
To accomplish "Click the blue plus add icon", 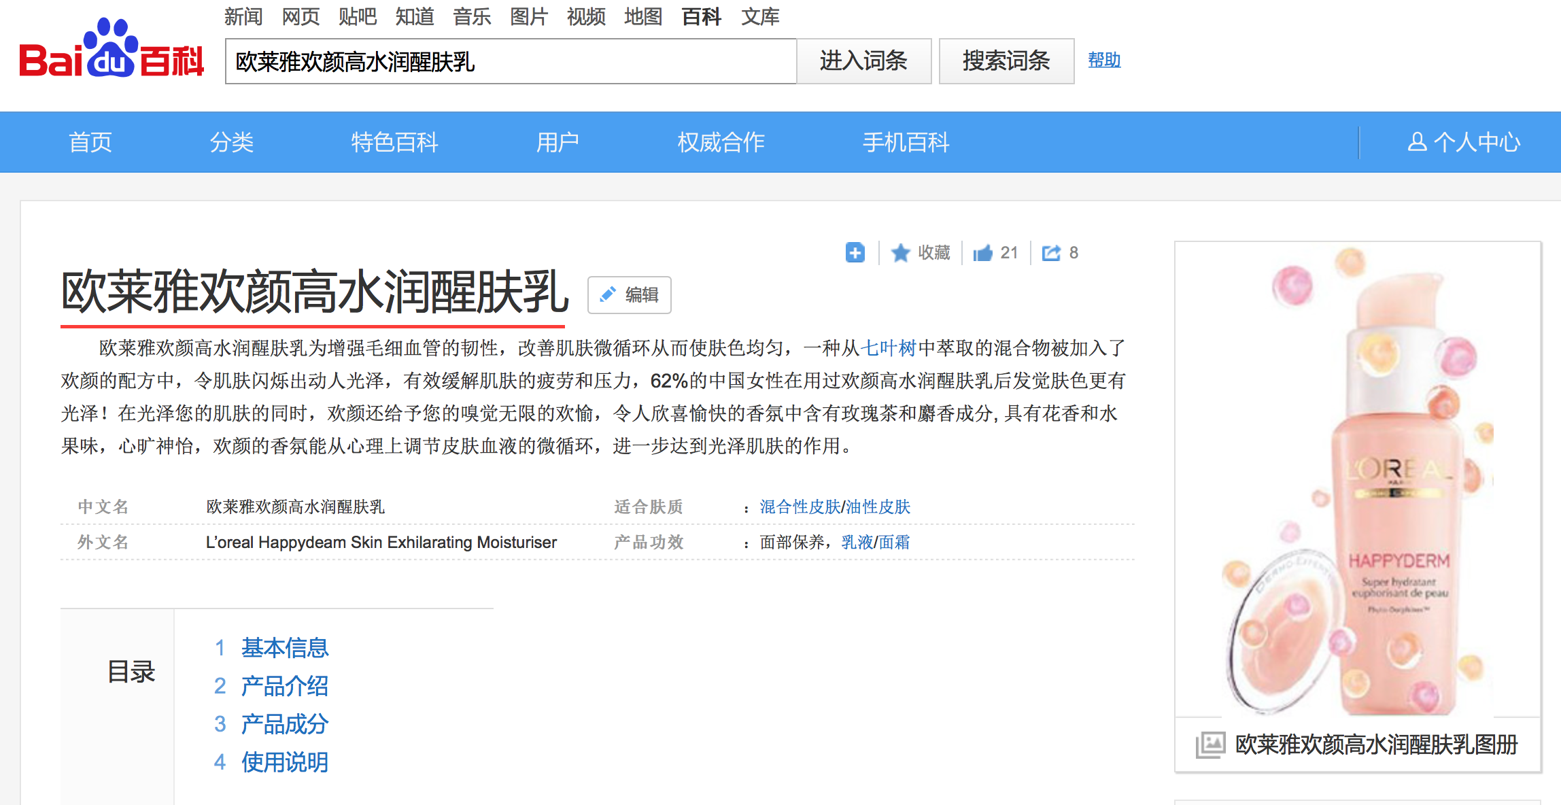I will 855,253.
